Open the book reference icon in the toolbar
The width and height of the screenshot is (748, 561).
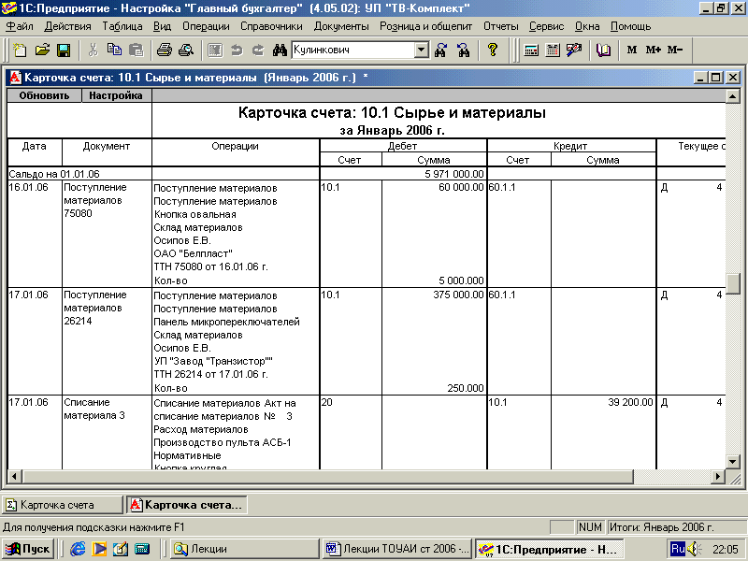coord(603,50)
